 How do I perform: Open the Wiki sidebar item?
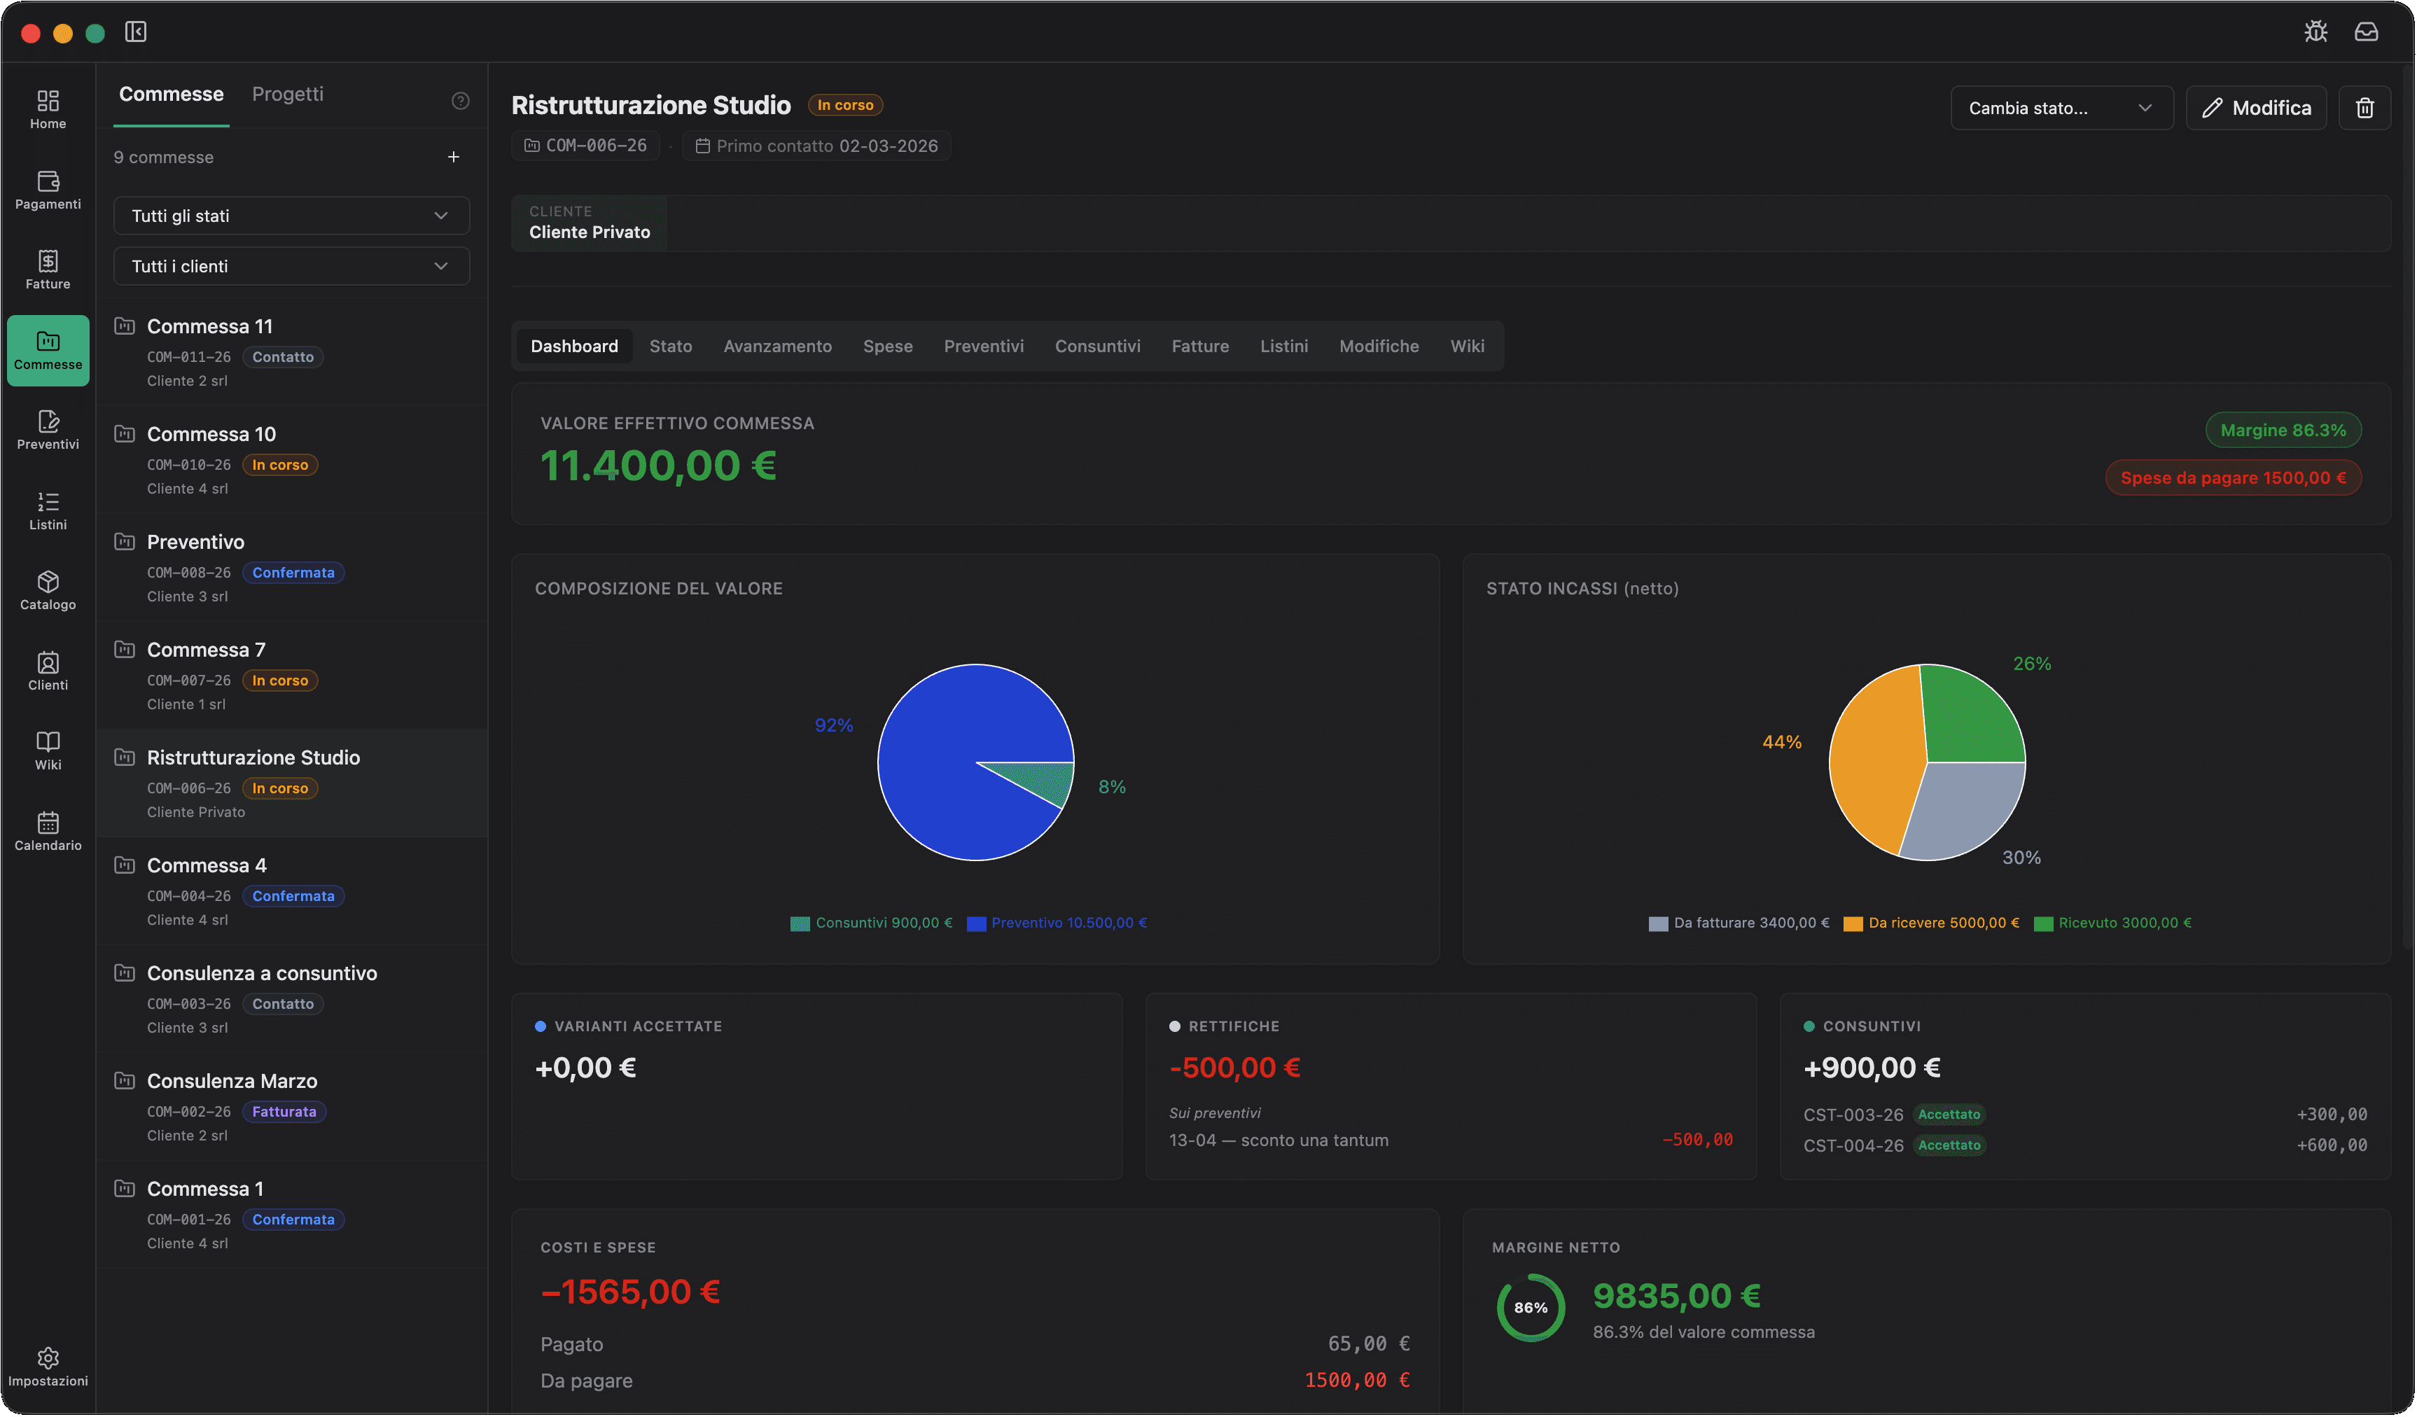pyautogui.click(x=48, y=751)
